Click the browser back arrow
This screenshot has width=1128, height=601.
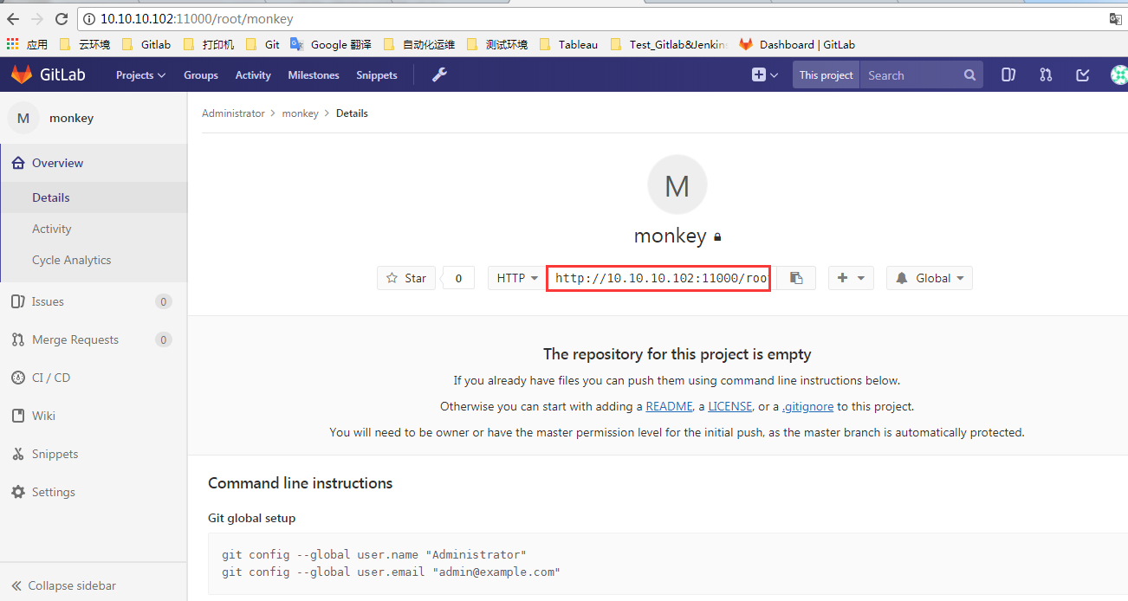13,18
